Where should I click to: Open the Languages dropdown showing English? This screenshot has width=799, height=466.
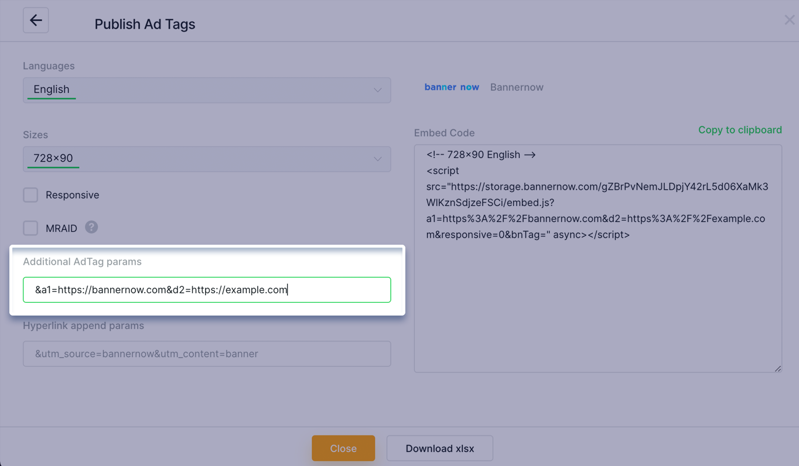click(207, 90)
